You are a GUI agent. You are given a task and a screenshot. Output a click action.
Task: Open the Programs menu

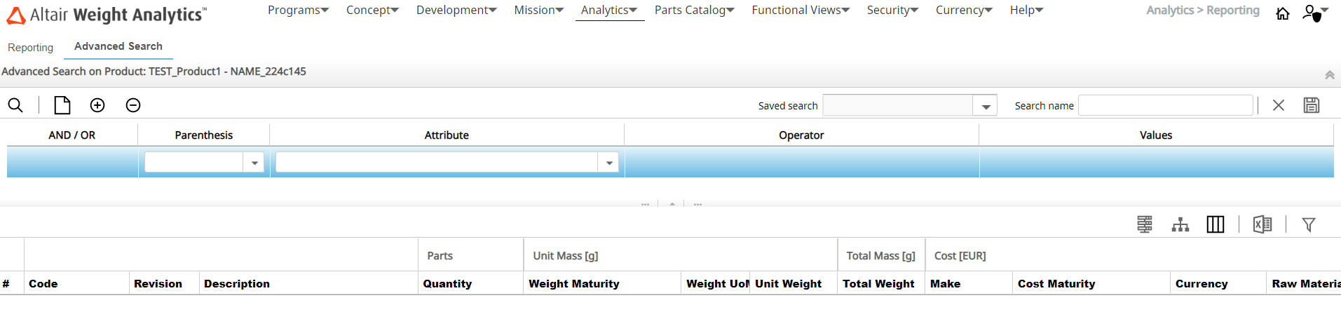pos(298,11)
